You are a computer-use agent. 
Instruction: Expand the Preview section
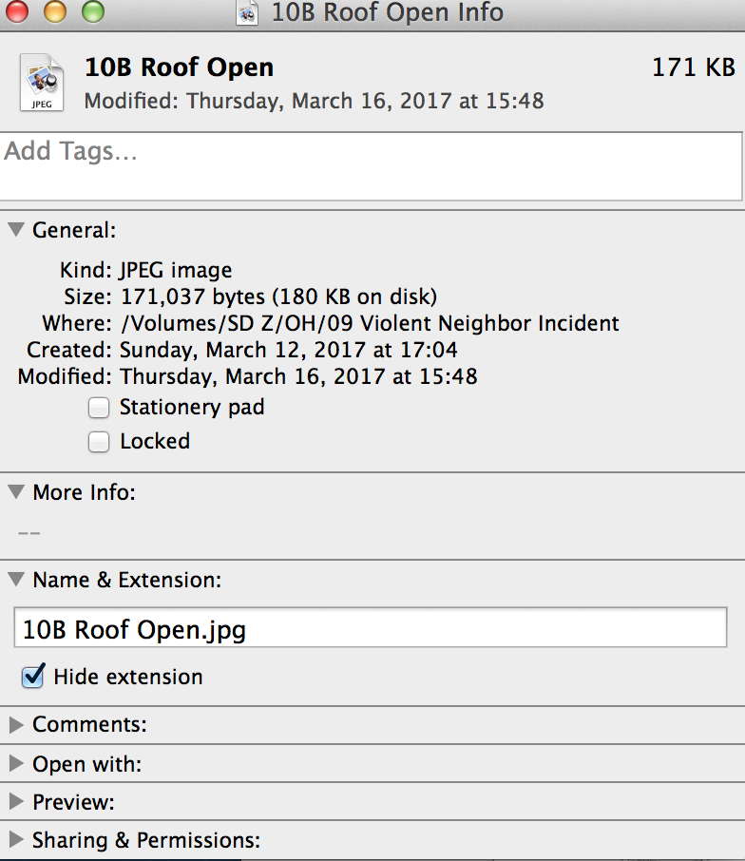16,802
